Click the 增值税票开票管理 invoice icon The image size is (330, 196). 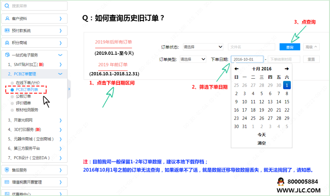click(x=7, y=182)
